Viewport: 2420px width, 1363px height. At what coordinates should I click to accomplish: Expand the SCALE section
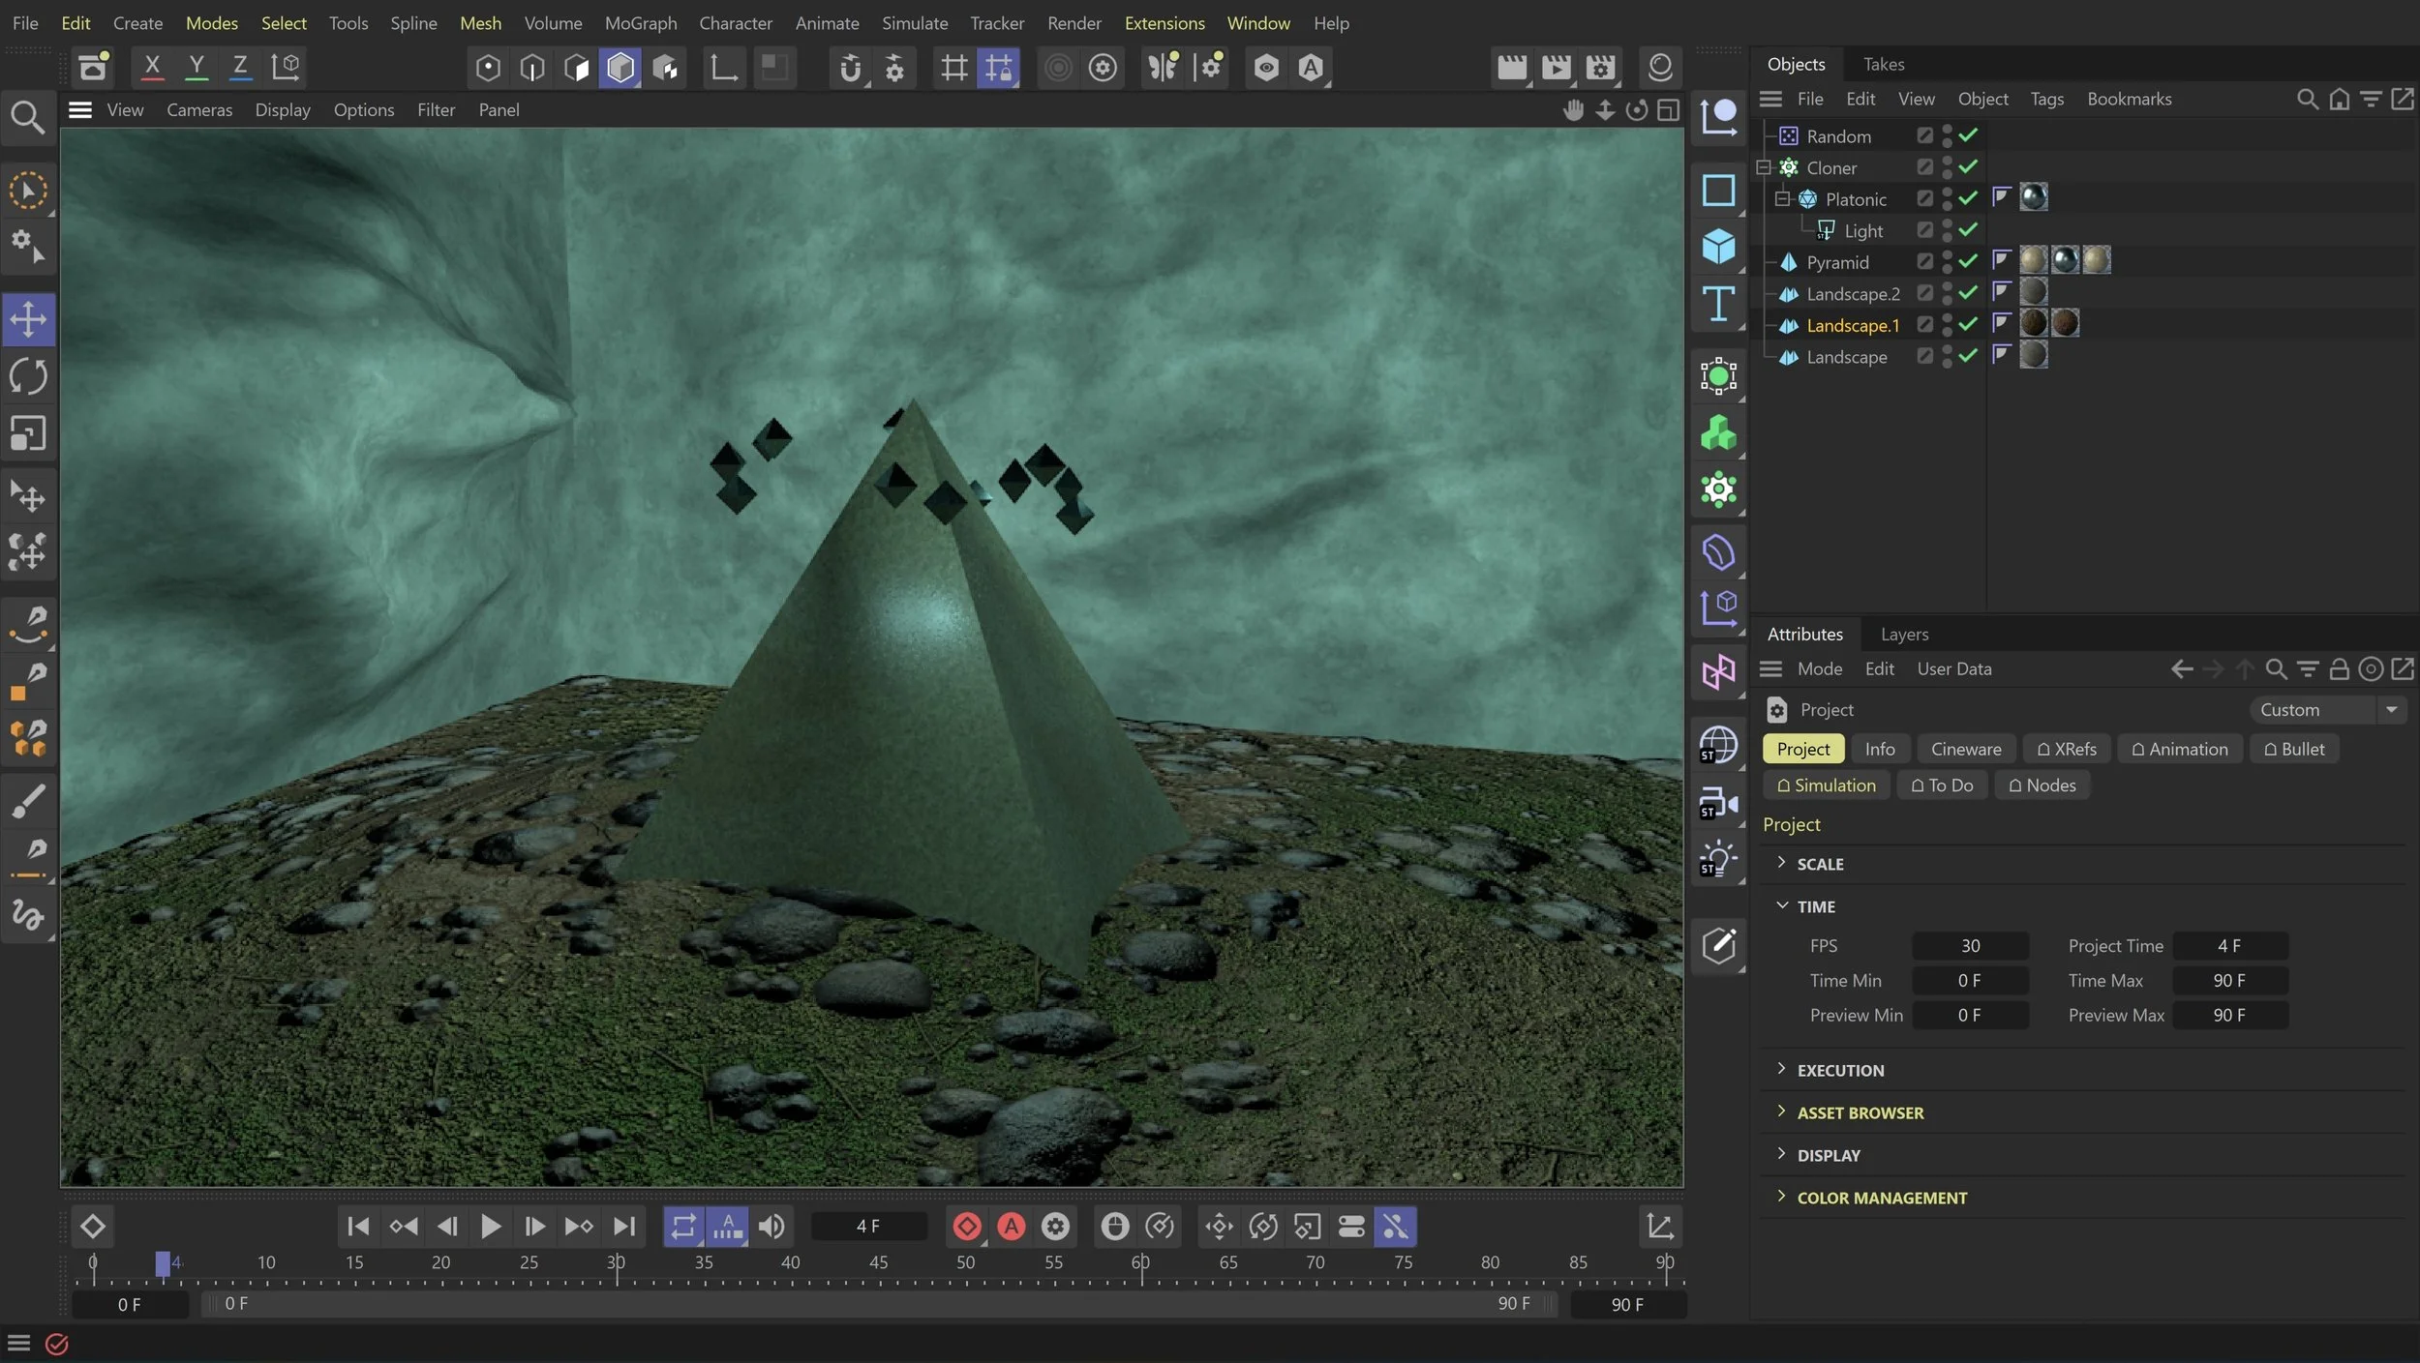click(x=1782, y=863)
